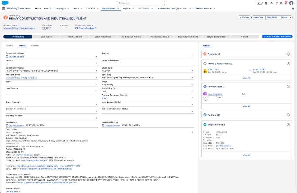Open dawn k jackson row actions dropdown

point(243,94)
